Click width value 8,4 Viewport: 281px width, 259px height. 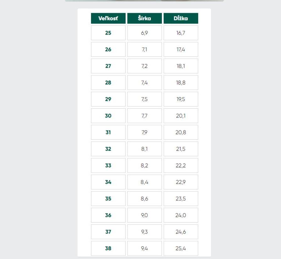point(144,182)
